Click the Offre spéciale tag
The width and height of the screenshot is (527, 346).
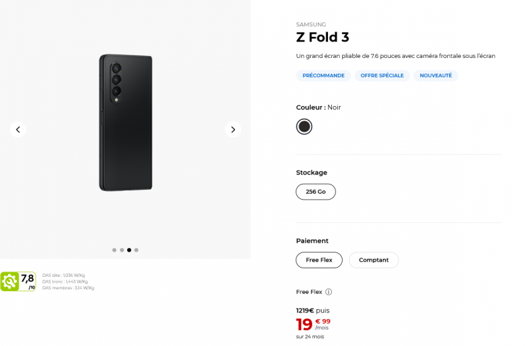pos(382,76)
